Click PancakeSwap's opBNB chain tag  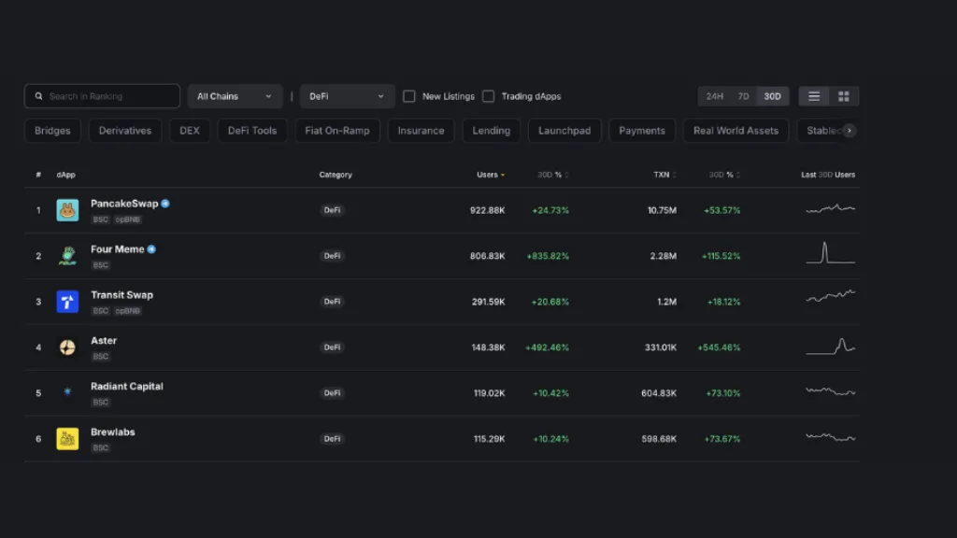127,219
